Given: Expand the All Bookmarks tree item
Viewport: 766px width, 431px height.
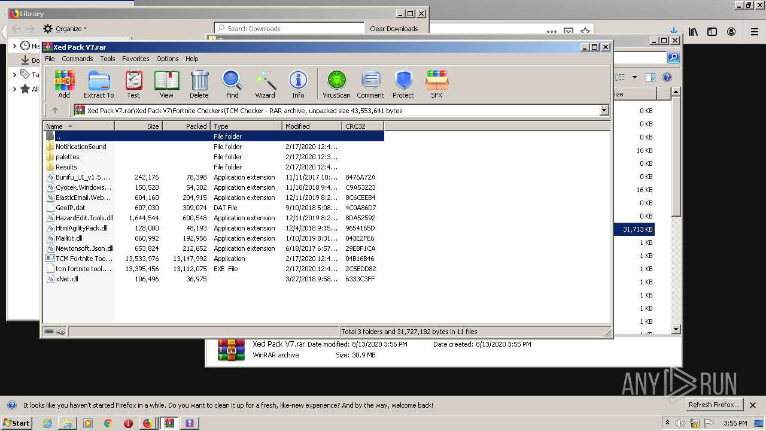Looking at the screenshot, I should point(14,89).
